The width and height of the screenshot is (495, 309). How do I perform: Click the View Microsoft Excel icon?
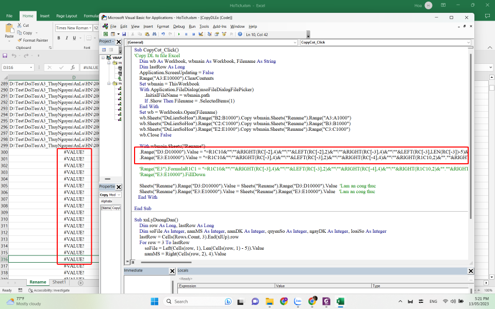105,35
